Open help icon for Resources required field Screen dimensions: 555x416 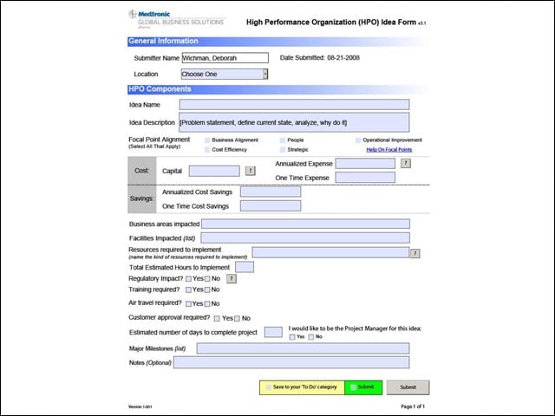click(415, 253)
